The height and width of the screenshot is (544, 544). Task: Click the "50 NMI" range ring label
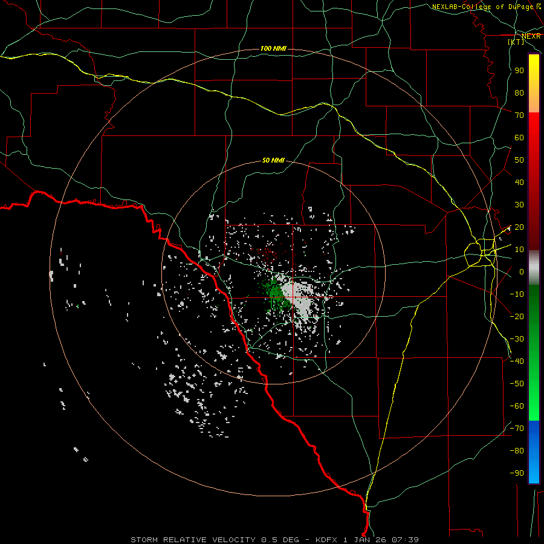[273, 160]
